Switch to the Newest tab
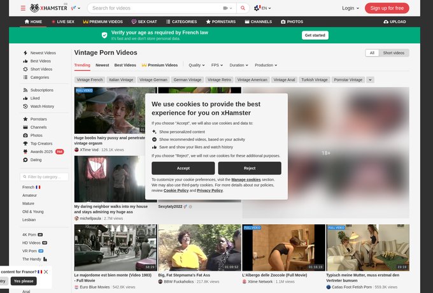 pyautogui.click(x=102, y=65)
